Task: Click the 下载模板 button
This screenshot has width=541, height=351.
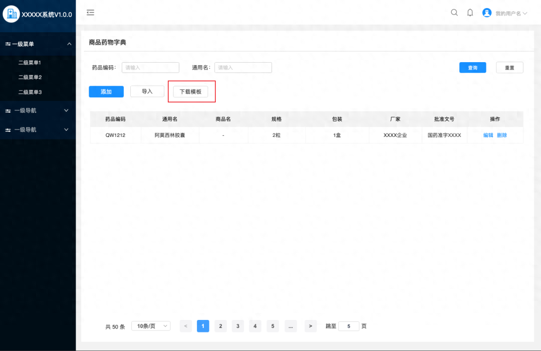Action: click(190, 92)
